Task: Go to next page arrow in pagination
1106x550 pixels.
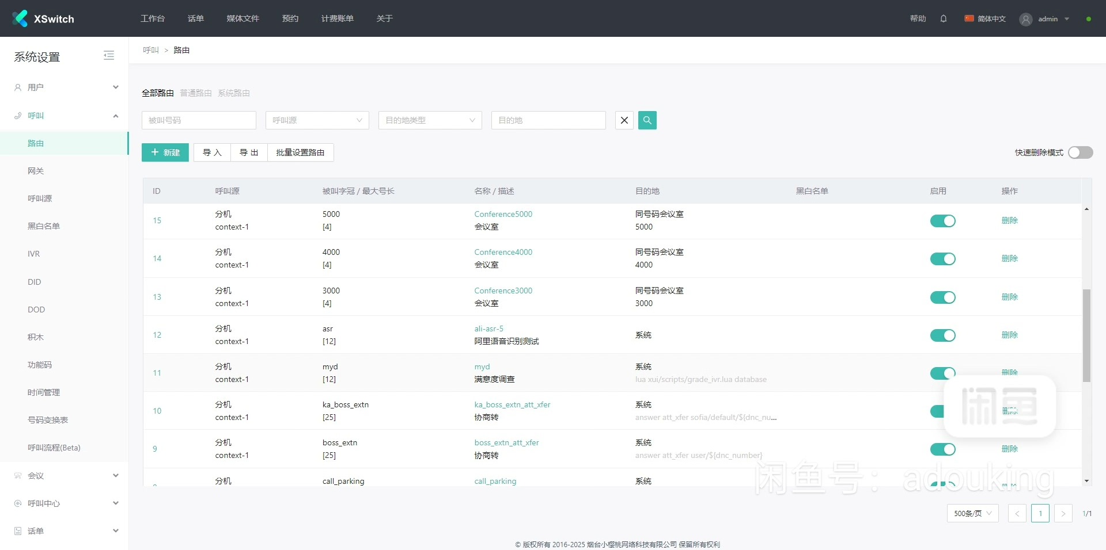Action: click(1063, 513)
